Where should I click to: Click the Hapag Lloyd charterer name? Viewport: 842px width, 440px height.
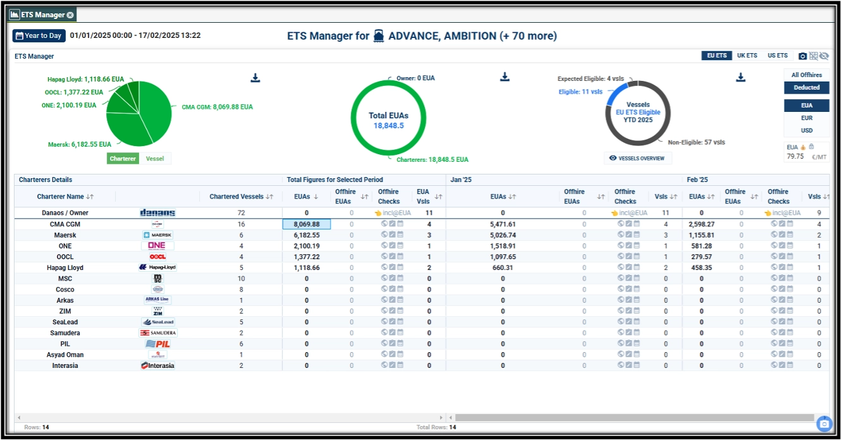pos(65,267)
